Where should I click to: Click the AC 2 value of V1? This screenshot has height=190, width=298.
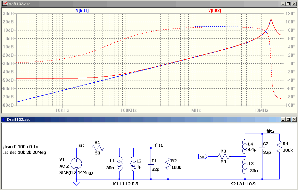coord(64,166)
